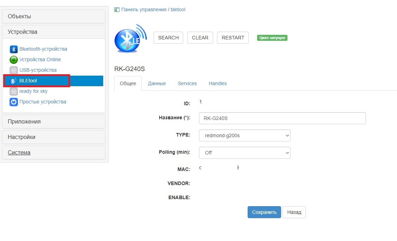The width and height of the screenshot is (397, 241).
Task: Click the RESTART button
Action: tap(233, 38)
